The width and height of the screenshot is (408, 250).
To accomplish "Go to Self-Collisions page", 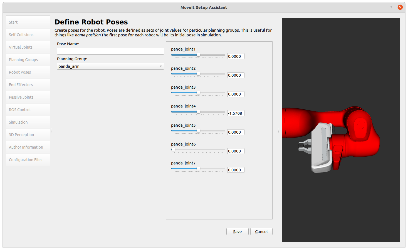I will point(28,35).
